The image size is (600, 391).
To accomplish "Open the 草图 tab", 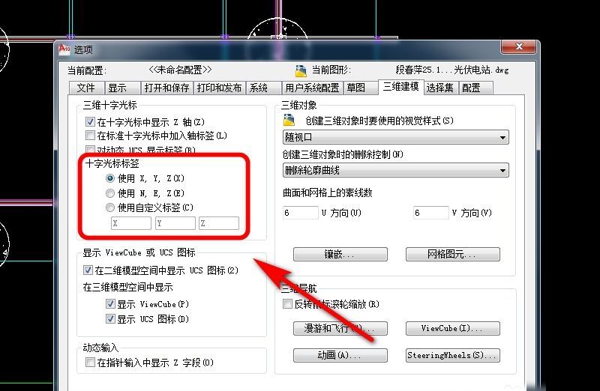I will (x=361, y=88).
